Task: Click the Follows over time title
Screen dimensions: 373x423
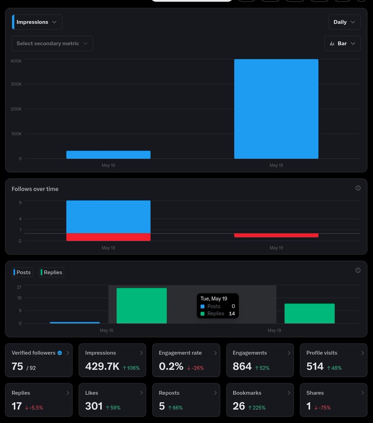Action: click(x=35, y=189)
